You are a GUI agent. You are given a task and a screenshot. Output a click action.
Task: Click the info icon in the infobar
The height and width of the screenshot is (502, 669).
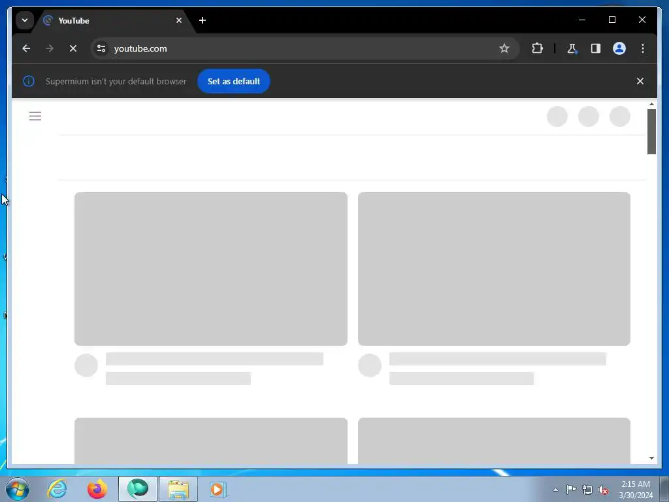pyautogui.click(x=29, y=81)
